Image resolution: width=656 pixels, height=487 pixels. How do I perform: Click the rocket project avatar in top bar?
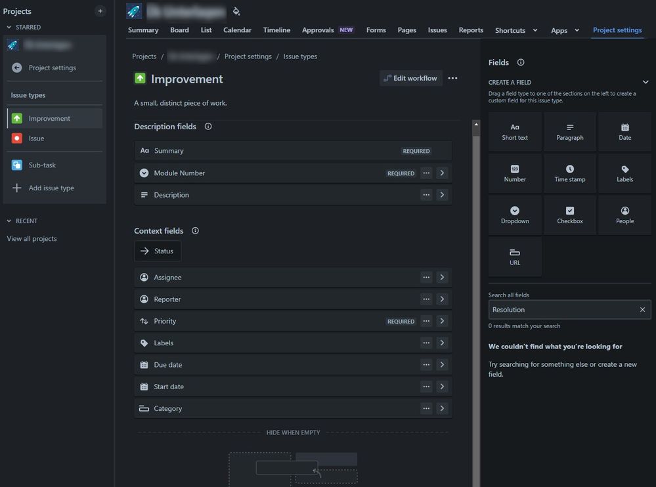click(x=134, y=11)
